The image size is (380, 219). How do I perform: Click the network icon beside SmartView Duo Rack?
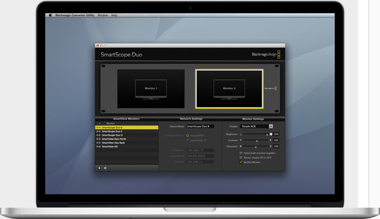(98, 143)
